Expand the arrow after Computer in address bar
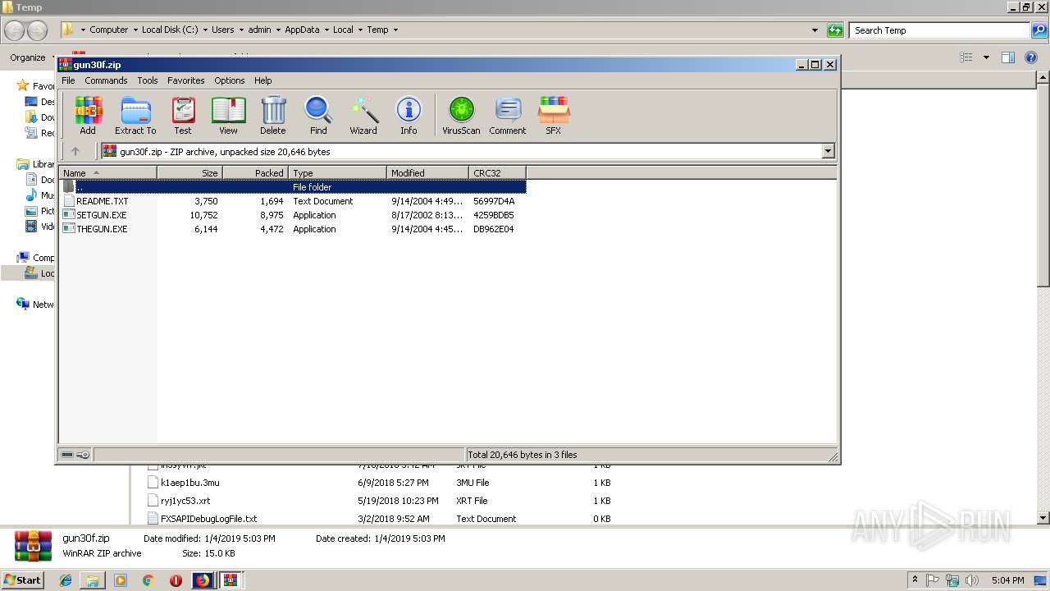 (x=135, y=30)
